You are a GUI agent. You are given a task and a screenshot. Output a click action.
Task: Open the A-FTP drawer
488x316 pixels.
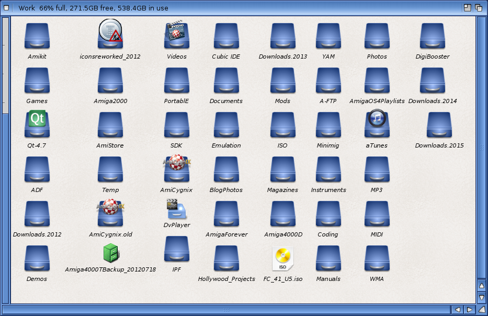click(x=328, y=81)
